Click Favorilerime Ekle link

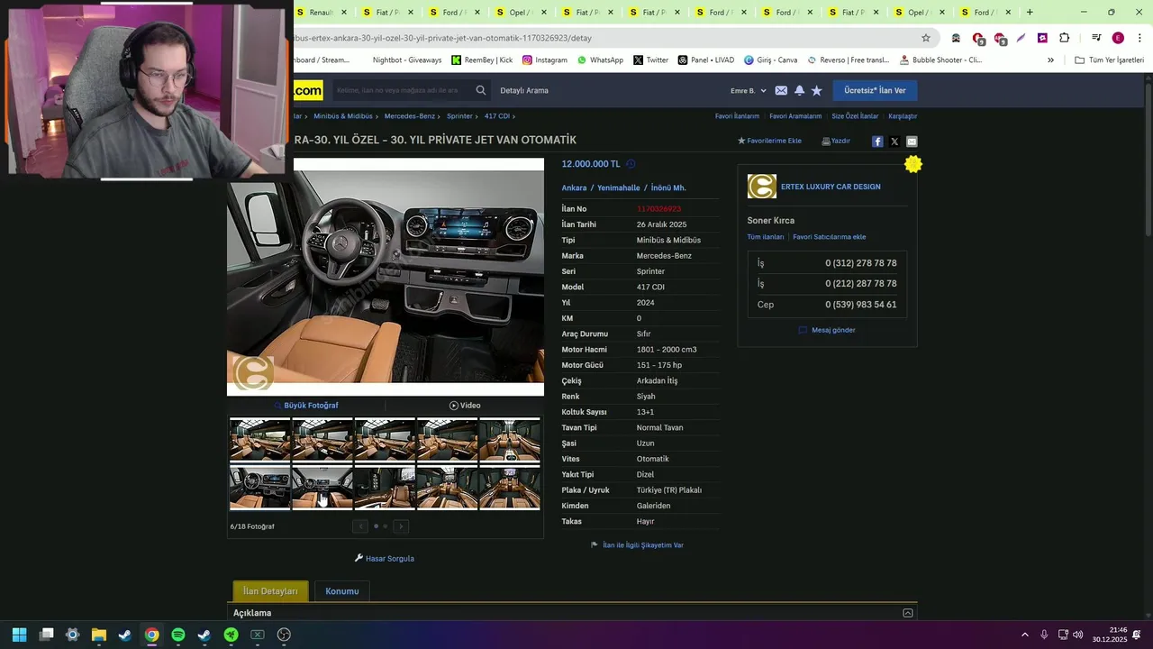[x=769, y=141]
